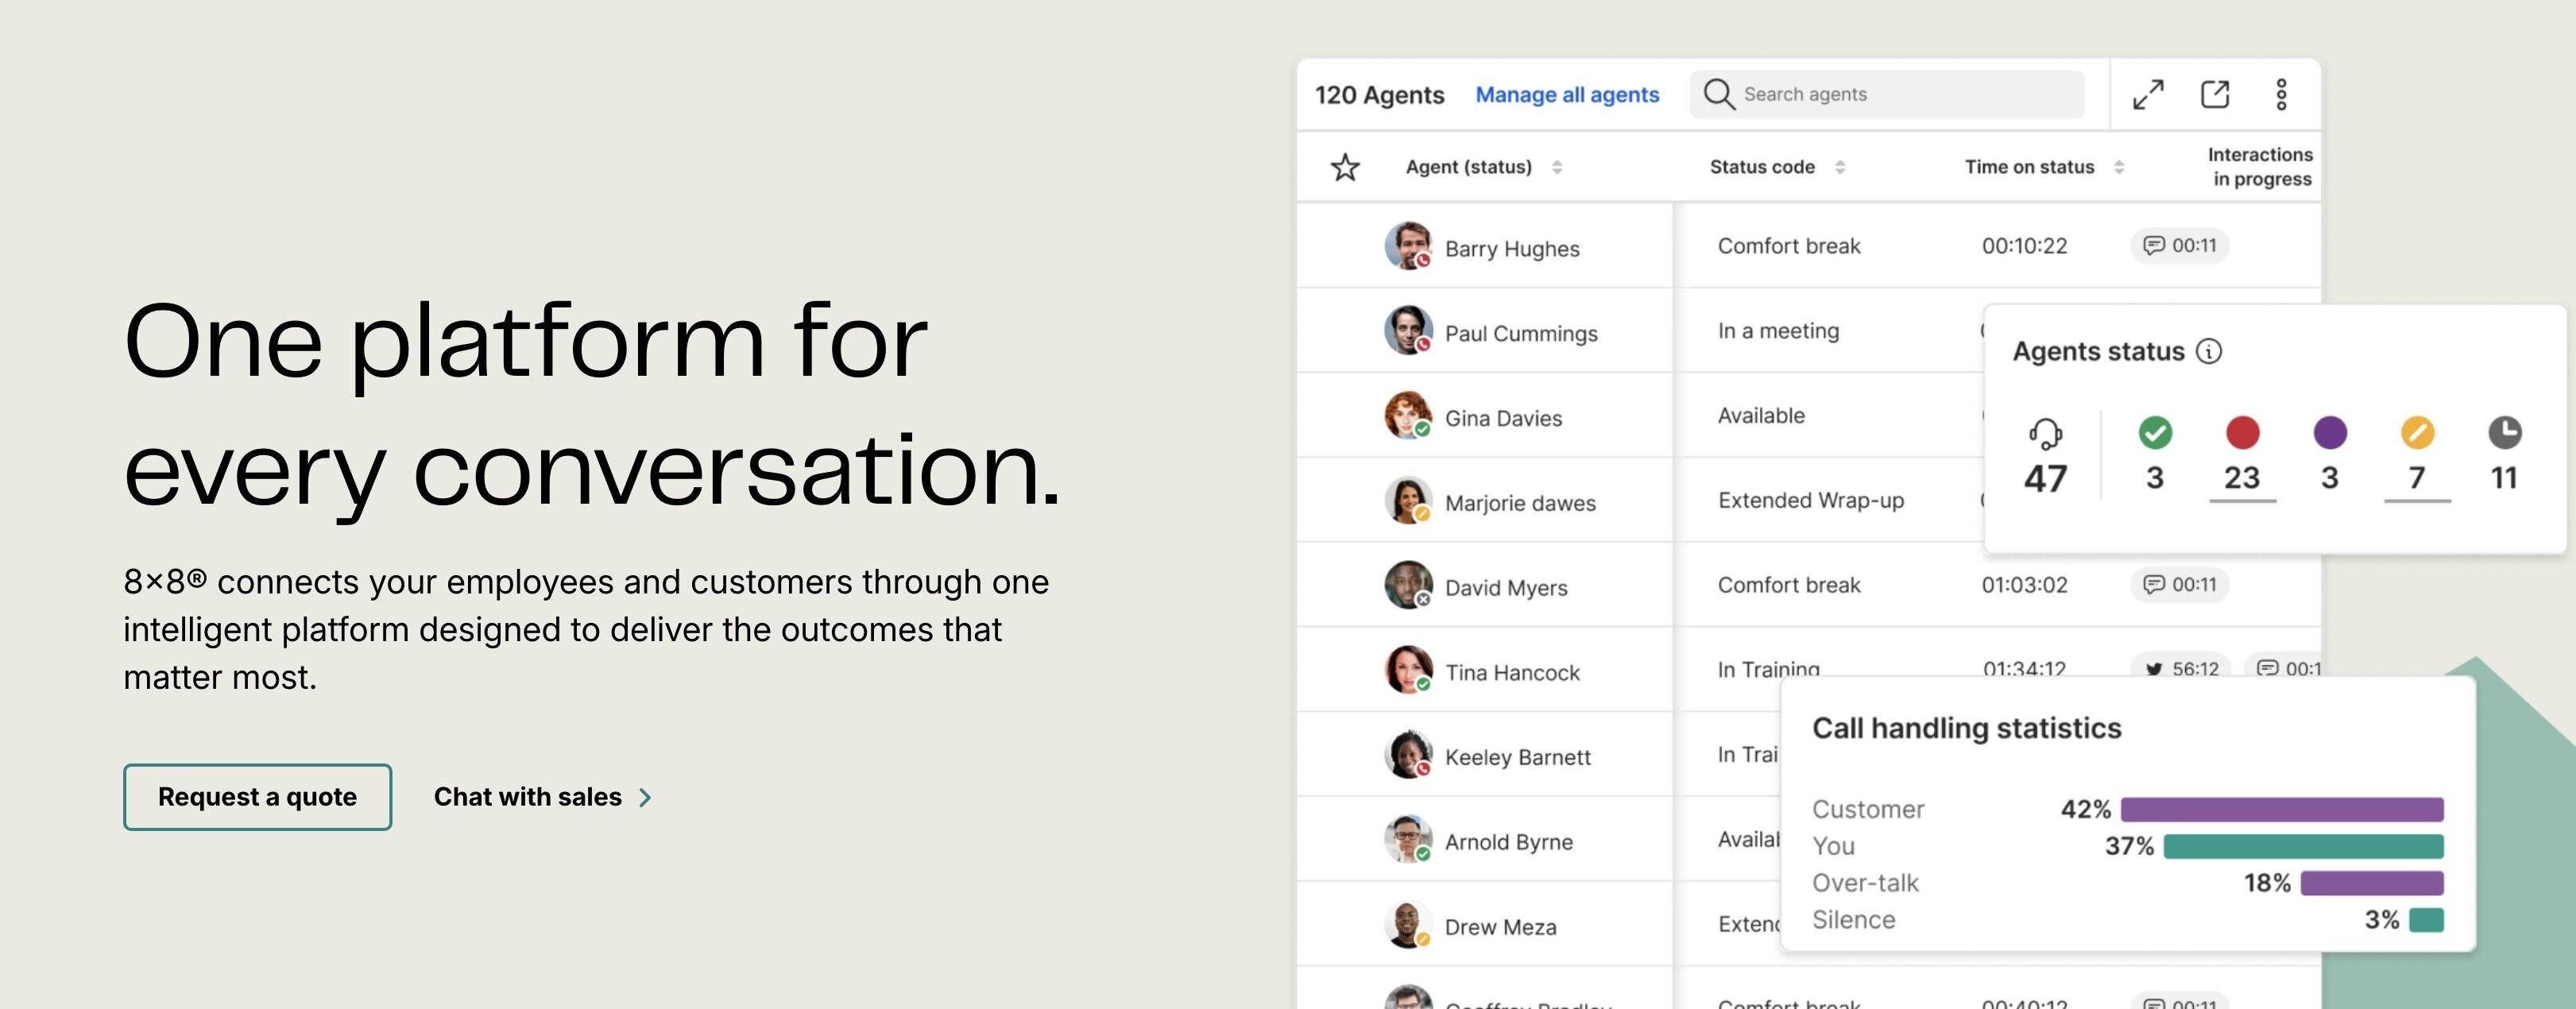
Task: Select the red busy status icon
Action: [2242, 433]
